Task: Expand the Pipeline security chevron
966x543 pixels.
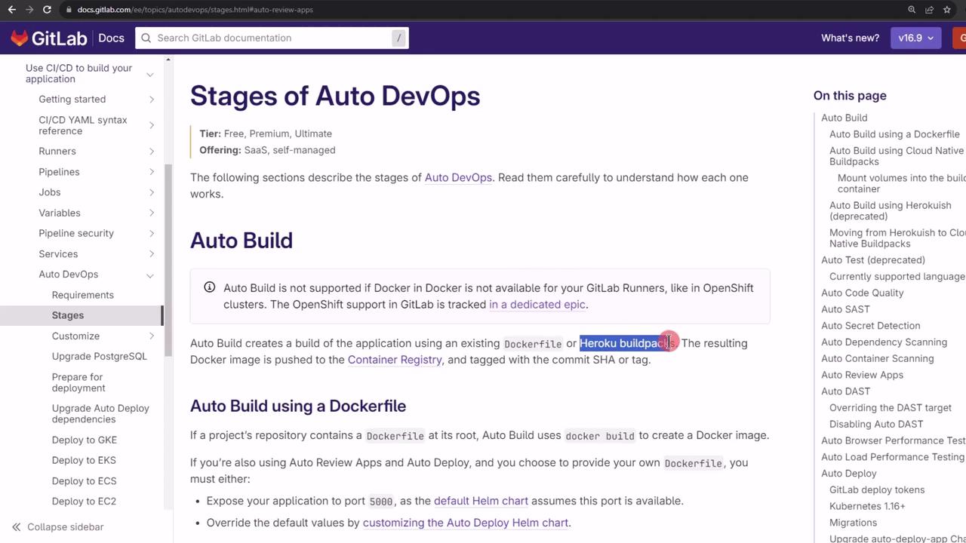Action: (152, 234)
